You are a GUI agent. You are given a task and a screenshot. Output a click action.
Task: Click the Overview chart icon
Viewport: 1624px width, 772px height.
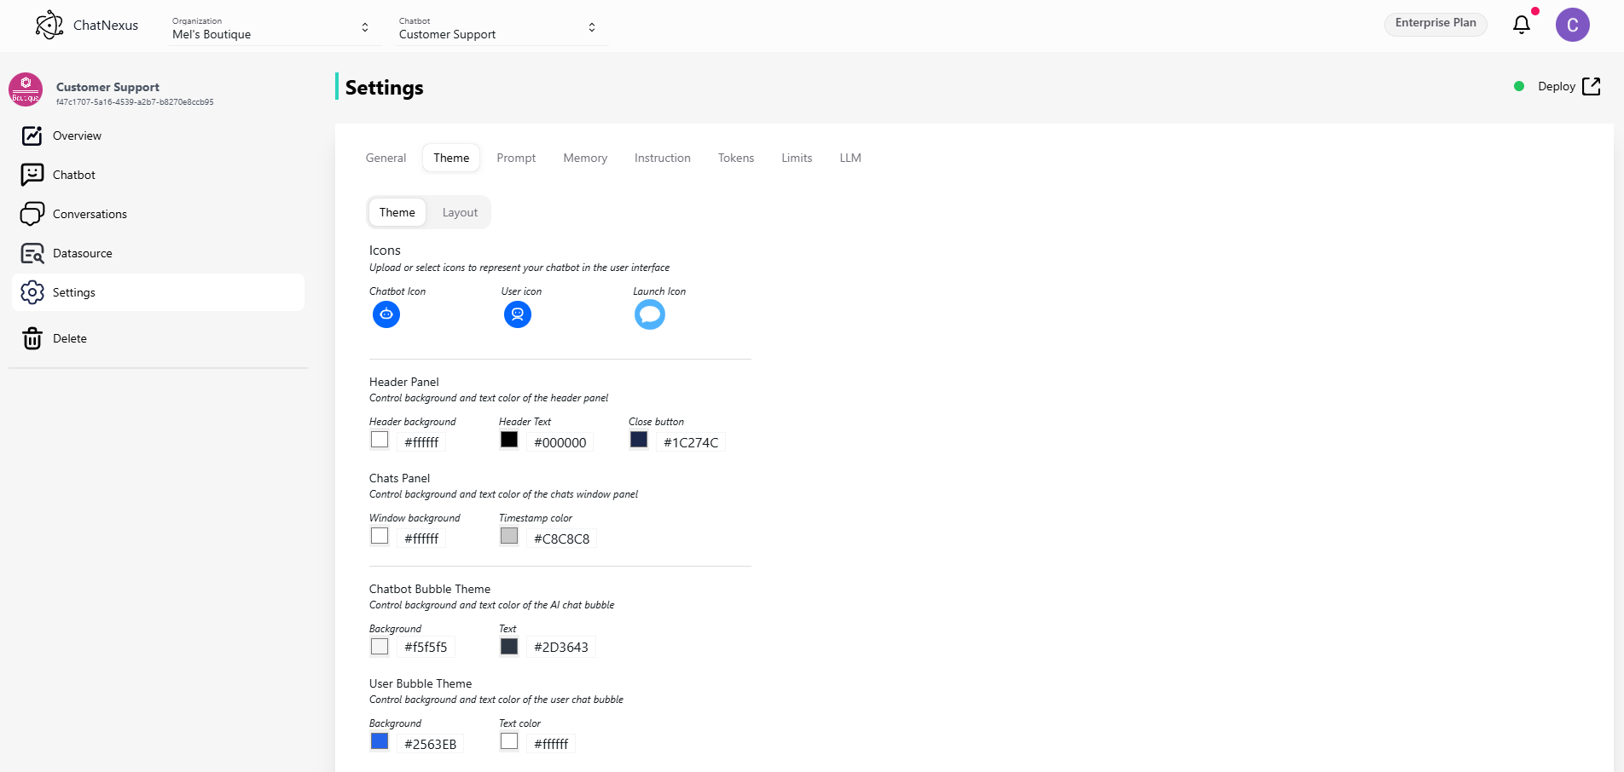point(32,135)
